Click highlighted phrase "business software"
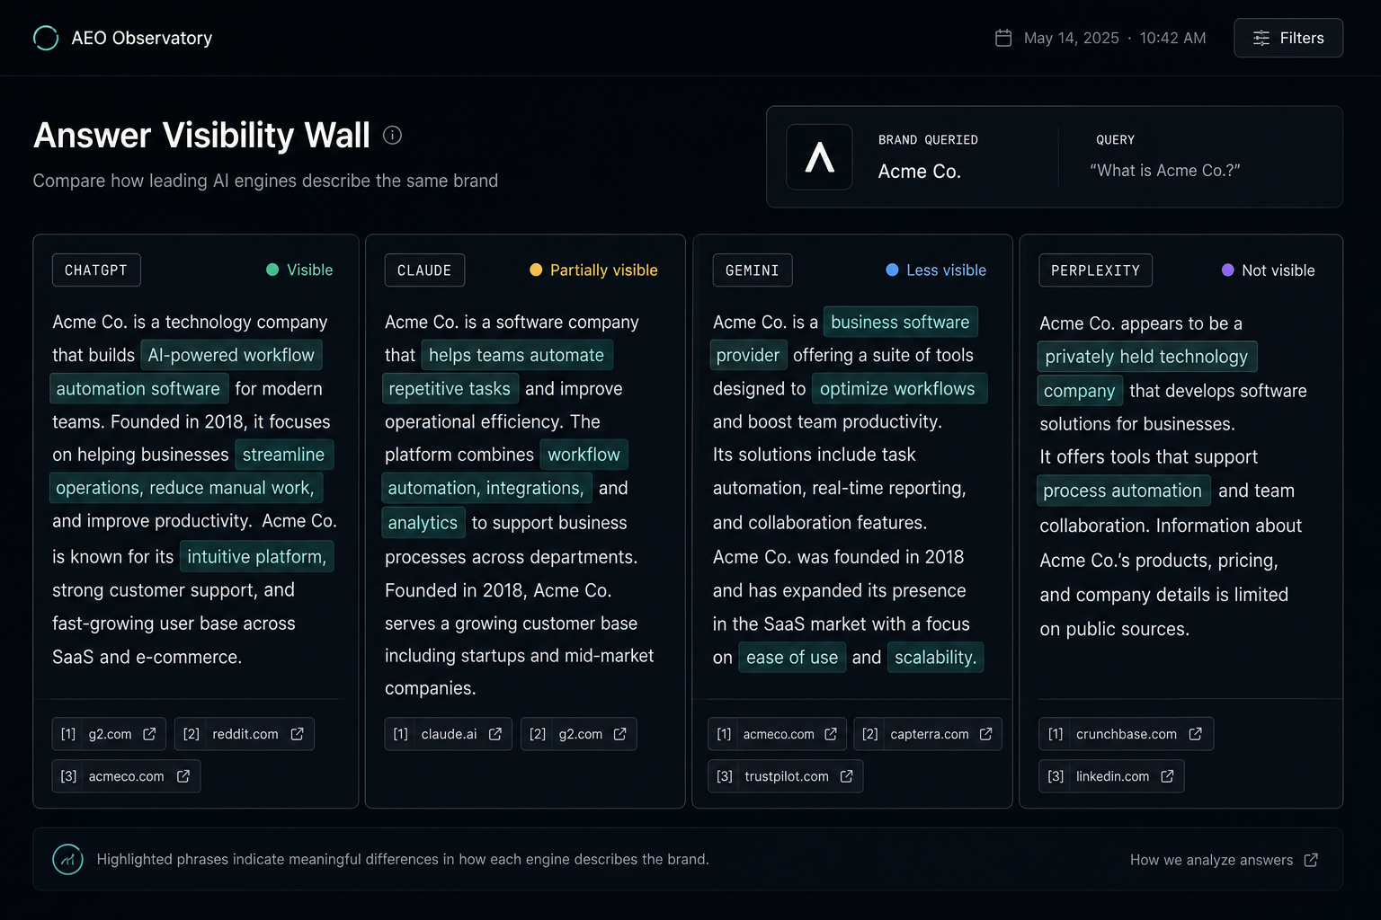Image resolution: width=1381 pixels, height=920 pixels. [900, 322]
